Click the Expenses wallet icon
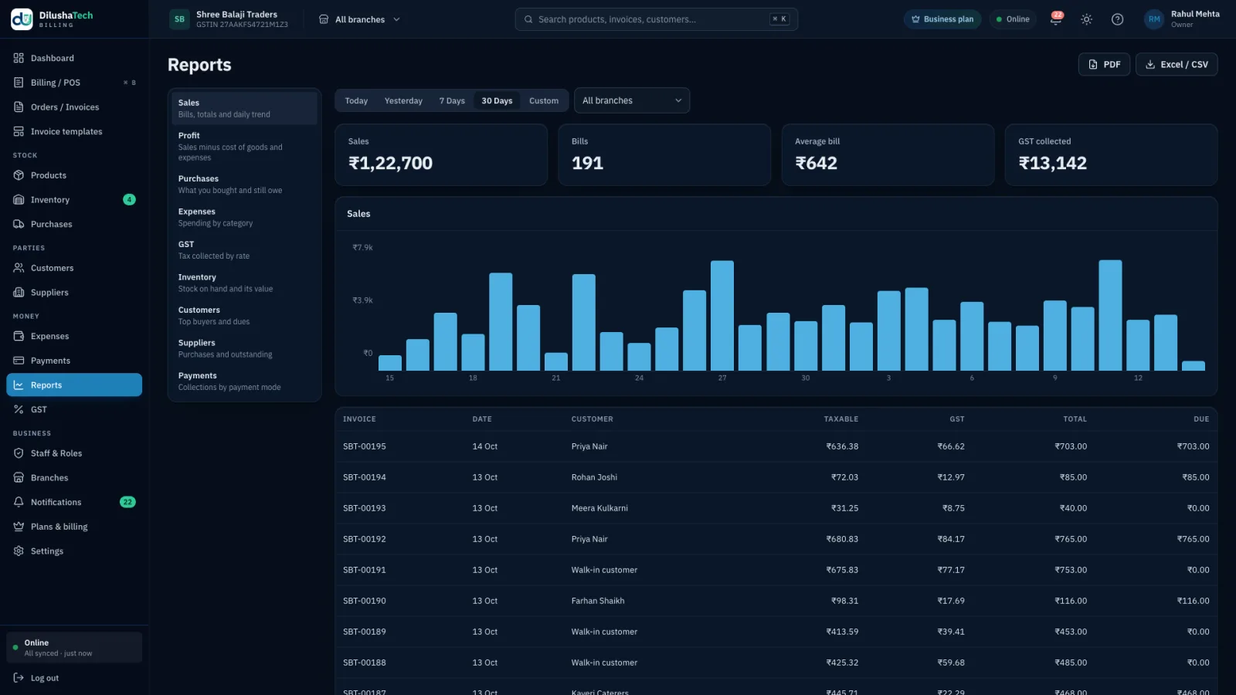The width and height of the screenshot is (1236, 695). 19,336
